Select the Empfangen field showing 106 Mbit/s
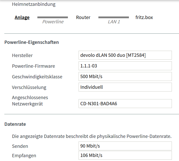 125,155
